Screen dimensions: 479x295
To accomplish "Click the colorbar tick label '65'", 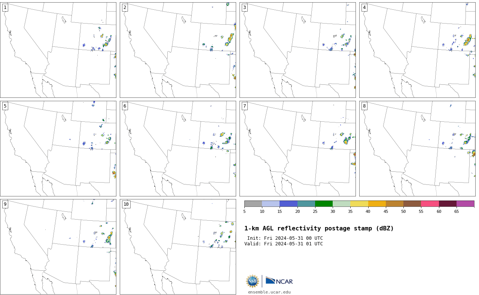I will 457,212.
